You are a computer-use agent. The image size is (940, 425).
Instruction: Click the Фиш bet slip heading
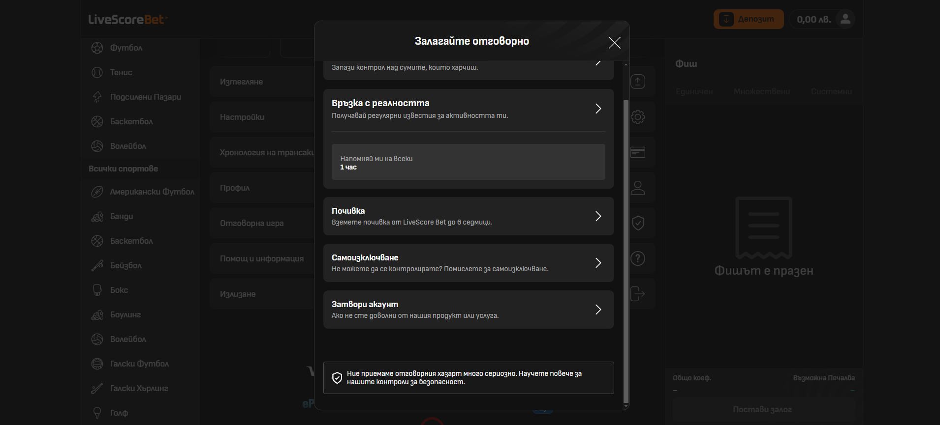point(686,64)
